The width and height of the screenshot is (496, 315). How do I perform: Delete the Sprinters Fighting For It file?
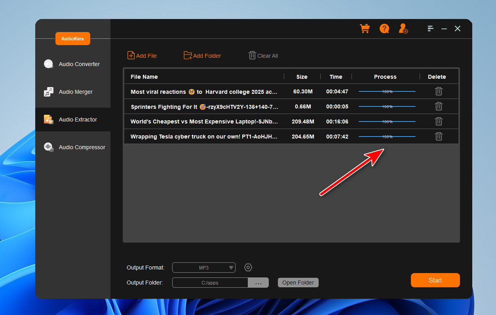(439, 106)
